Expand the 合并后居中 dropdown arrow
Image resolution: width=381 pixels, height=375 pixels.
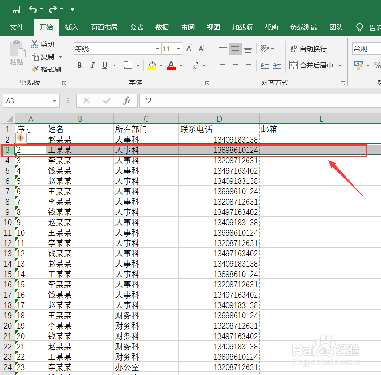tap(340, 65)
